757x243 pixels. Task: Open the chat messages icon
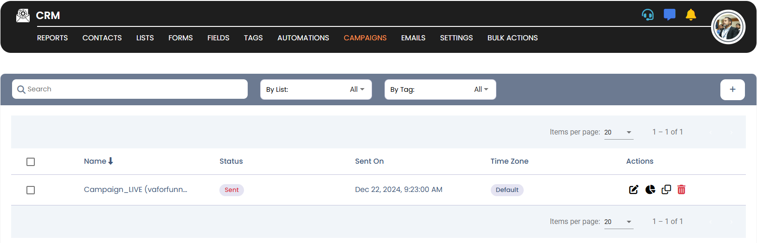click(669, 15)
